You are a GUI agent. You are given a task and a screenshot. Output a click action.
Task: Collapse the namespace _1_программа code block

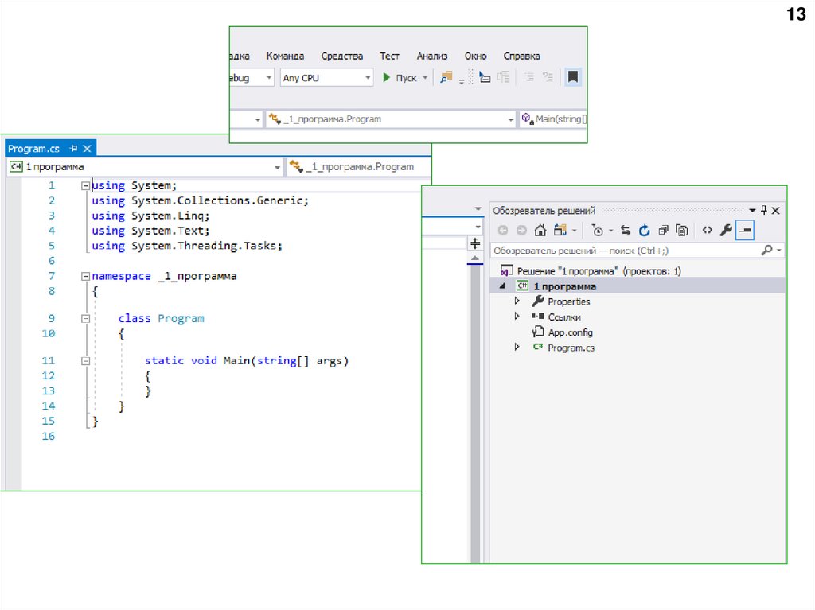point(85,276)
